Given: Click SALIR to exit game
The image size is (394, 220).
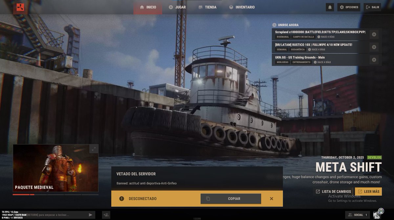Looking at the screenshot, I should pyautogui.click(x=372, y=7).
